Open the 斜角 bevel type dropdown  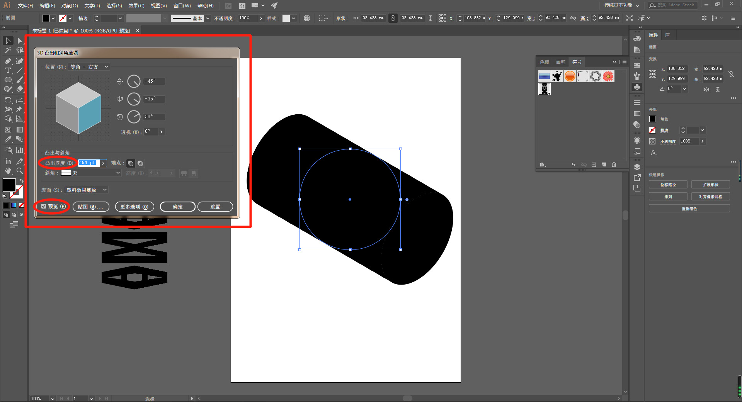[x=91, y=173]
